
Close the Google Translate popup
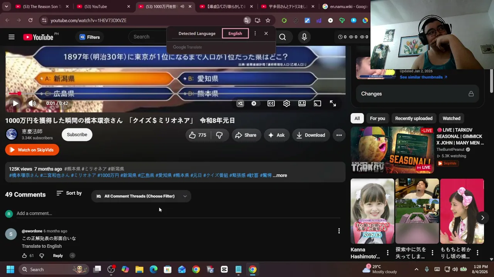point(266,33)
